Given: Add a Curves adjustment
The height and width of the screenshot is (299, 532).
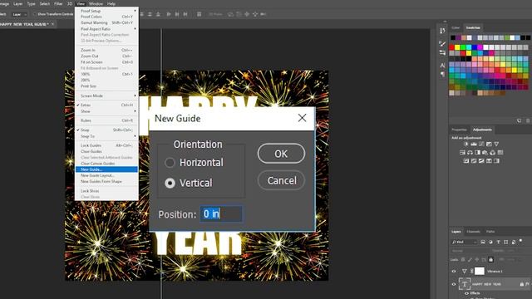Looking at the screenshot, I should [481, 144].
